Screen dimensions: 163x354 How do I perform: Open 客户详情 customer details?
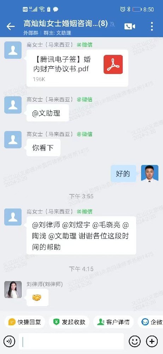(x=113, y=322)
